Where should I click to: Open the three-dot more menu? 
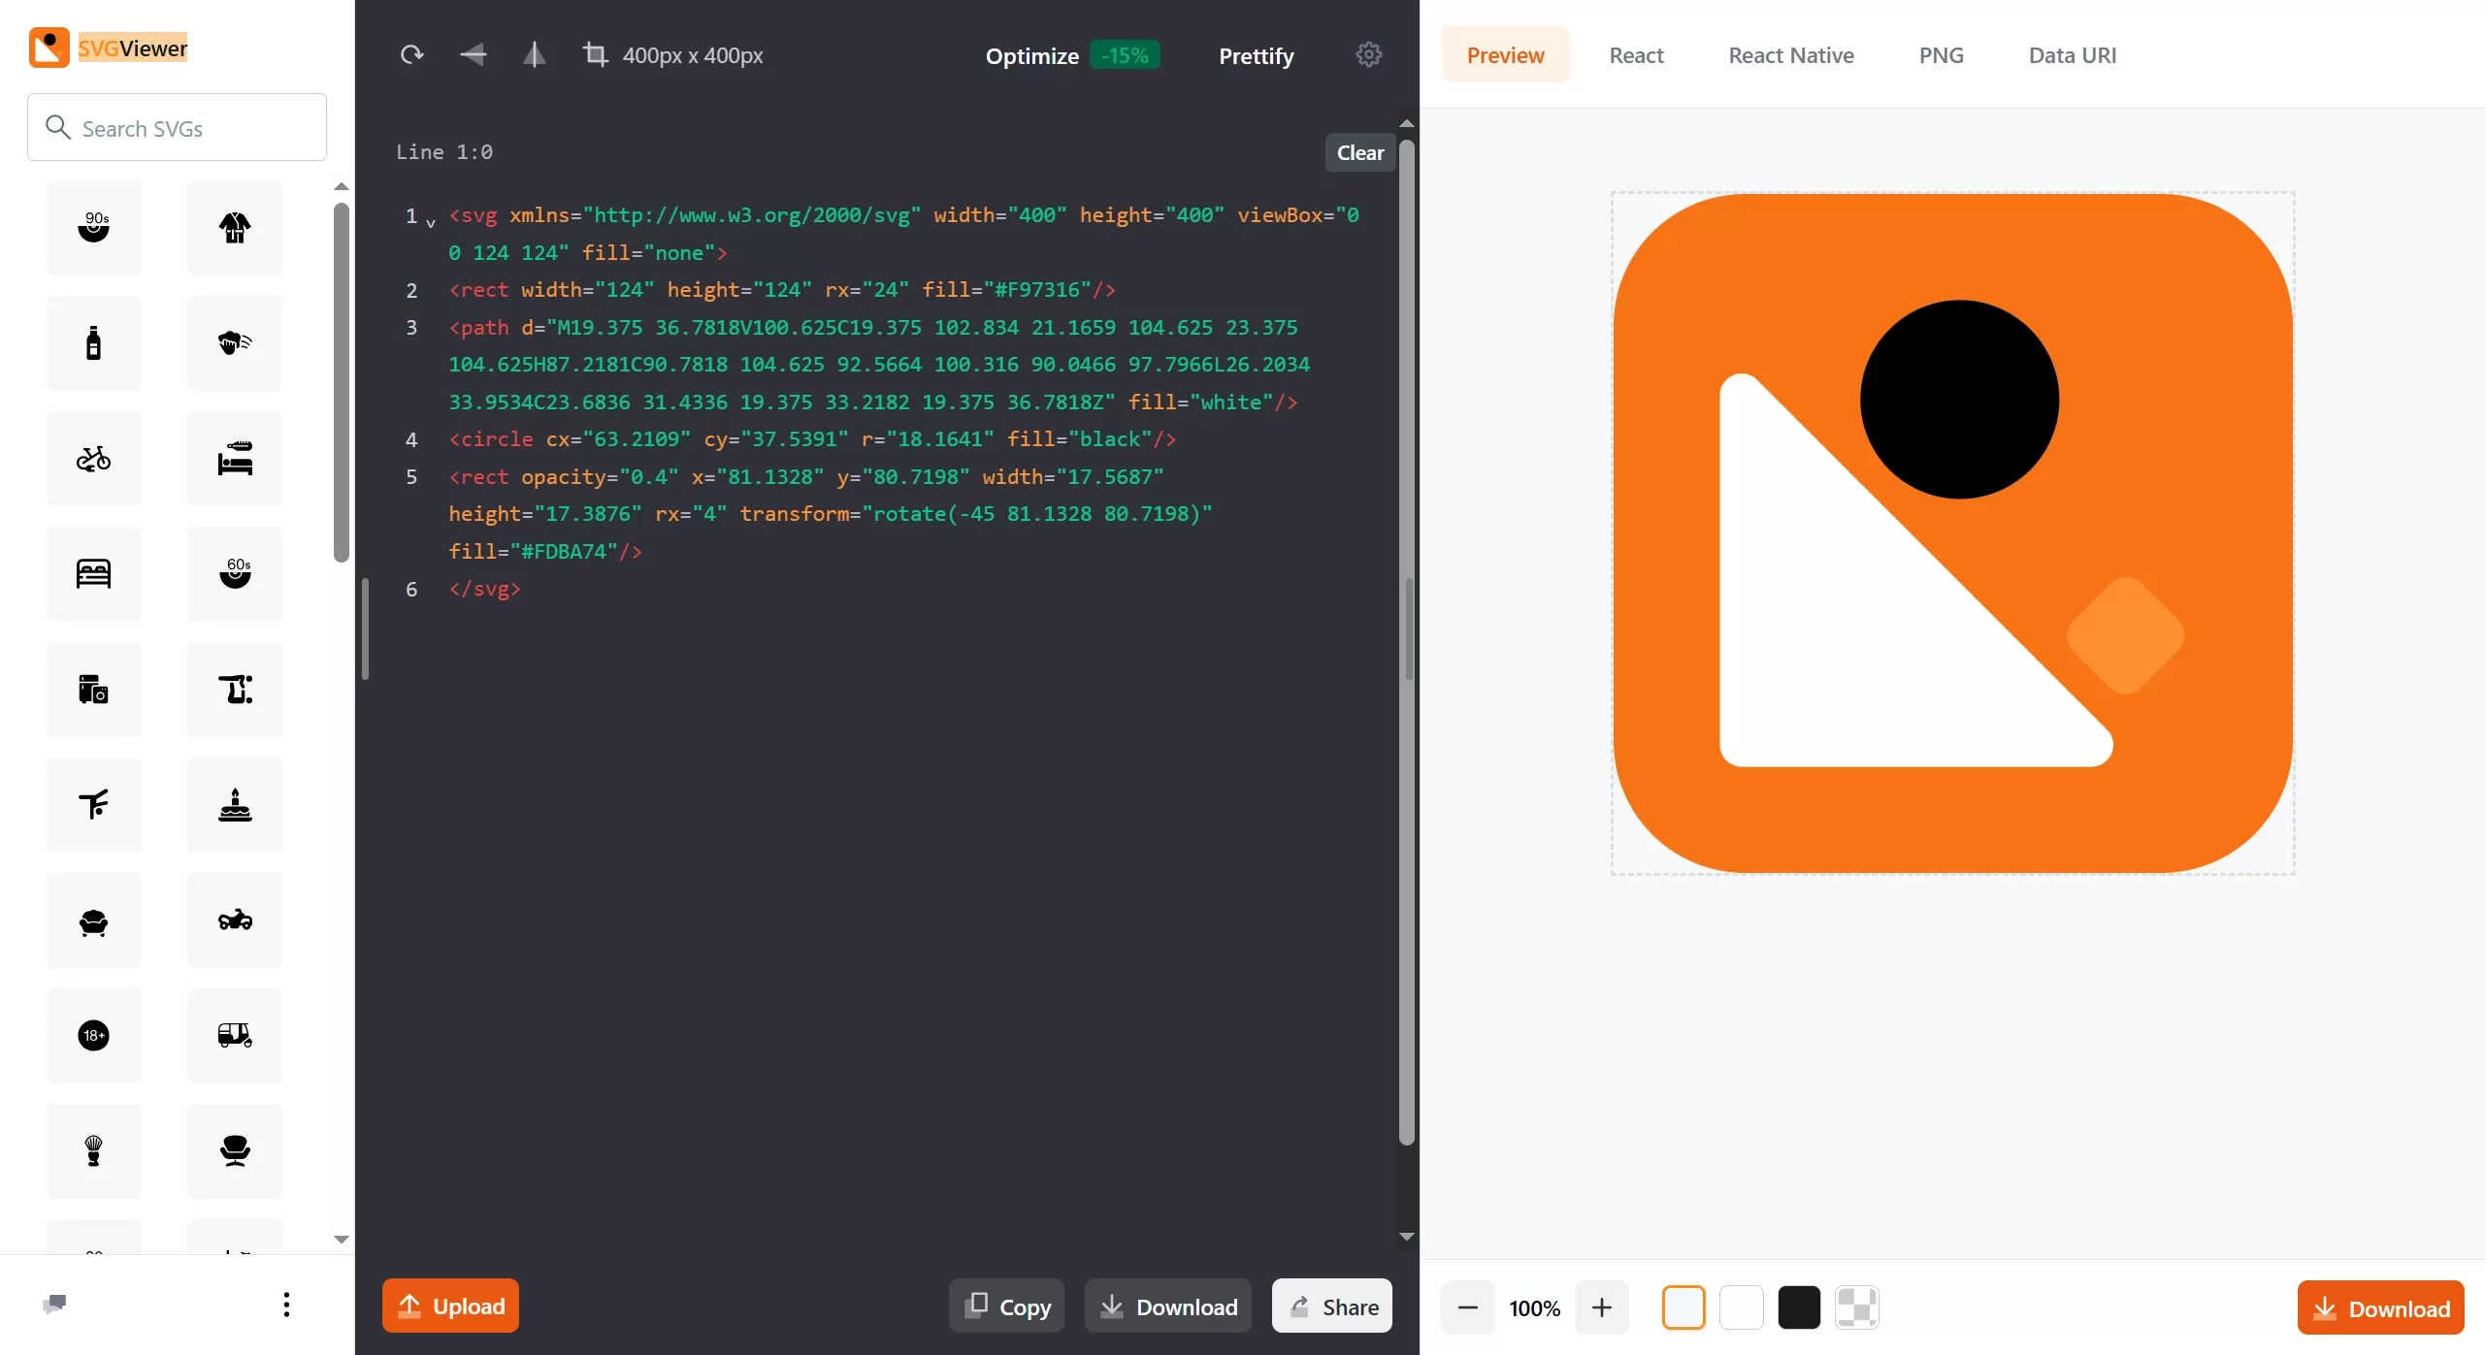286,1305
